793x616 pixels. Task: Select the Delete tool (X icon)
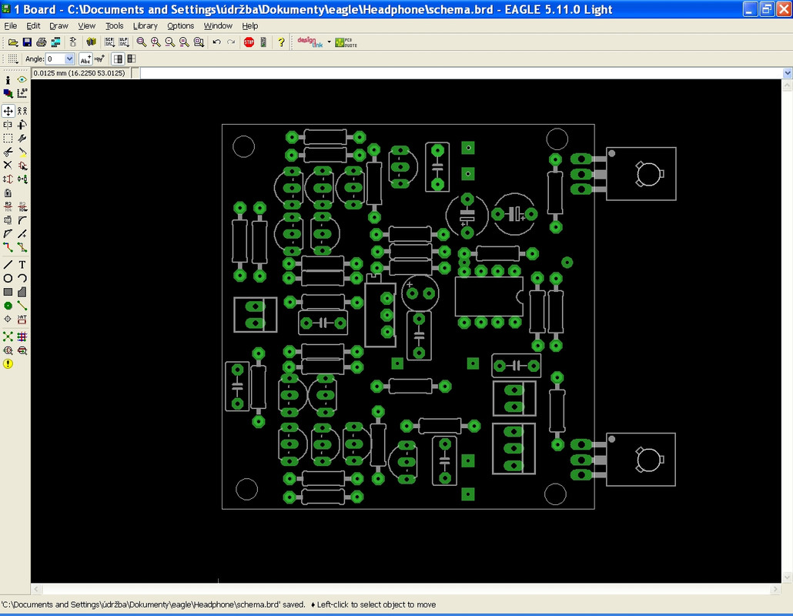click(x=8, y=165)
